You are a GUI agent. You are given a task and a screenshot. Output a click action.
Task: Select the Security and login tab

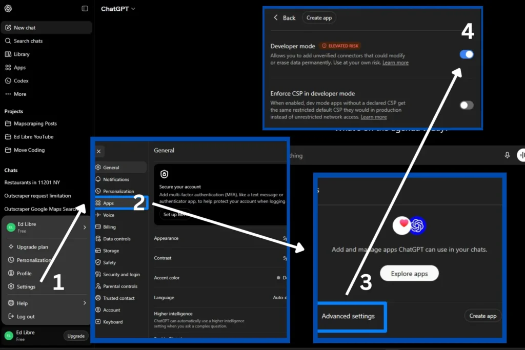[x=120, y=274]
